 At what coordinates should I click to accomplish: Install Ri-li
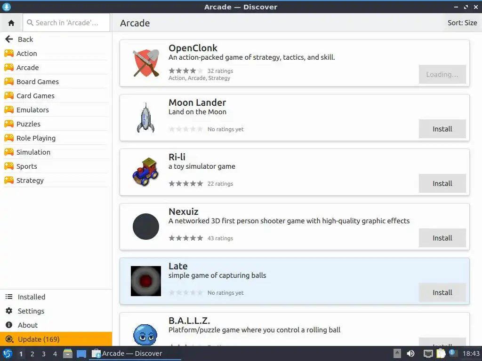coord(442,184)
